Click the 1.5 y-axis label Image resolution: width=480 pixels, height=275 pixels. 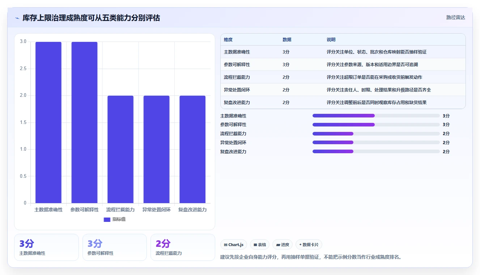[x=23, y=123]
